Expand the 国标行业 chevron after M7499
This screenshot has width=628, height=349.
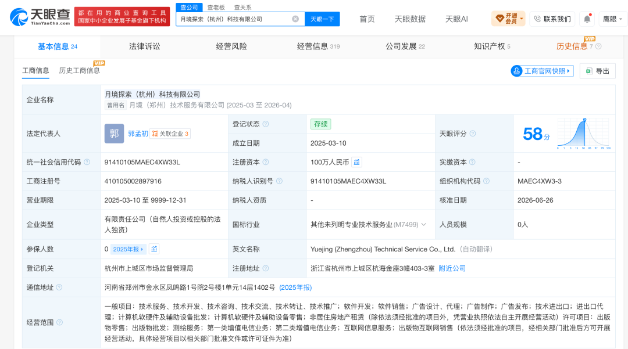click(x=424, y=225)
